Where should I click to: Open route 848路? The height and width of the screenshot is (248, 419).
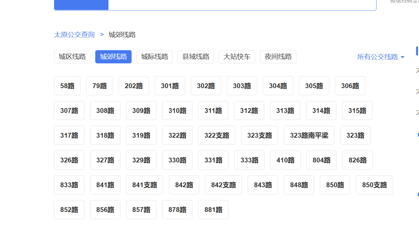tap(299, 185)
